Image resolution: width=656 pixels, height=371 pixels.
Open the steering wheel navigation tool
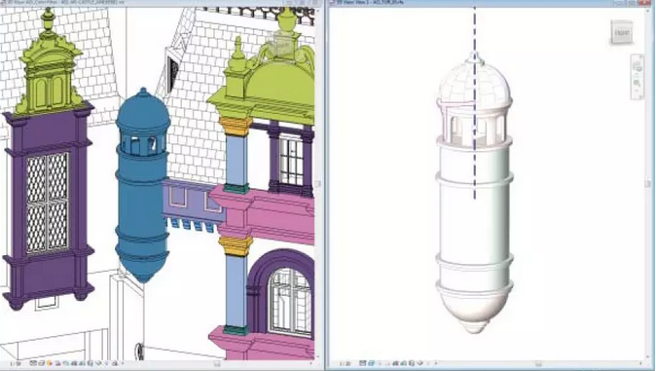(x=637, y=66)
